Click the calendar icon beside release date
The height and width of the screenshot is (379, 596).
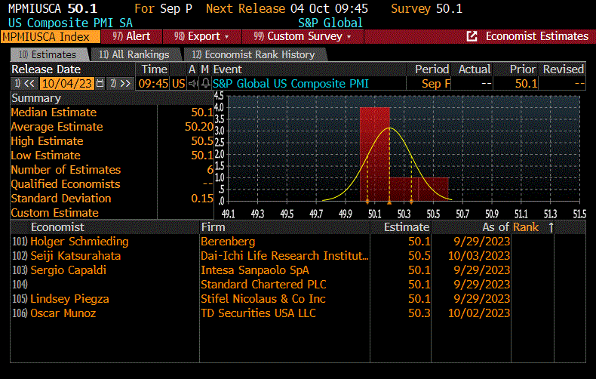[x=100, y=84]
